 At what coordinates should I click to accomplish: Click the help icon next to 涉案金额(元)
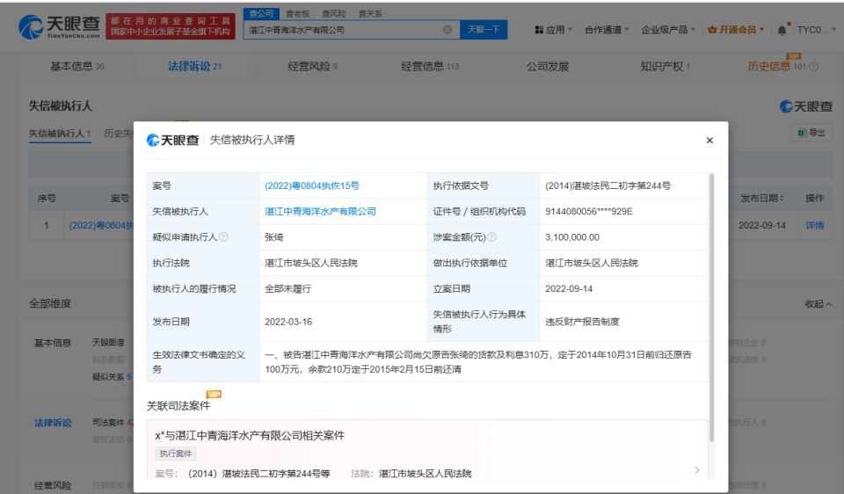coord(491,237)
